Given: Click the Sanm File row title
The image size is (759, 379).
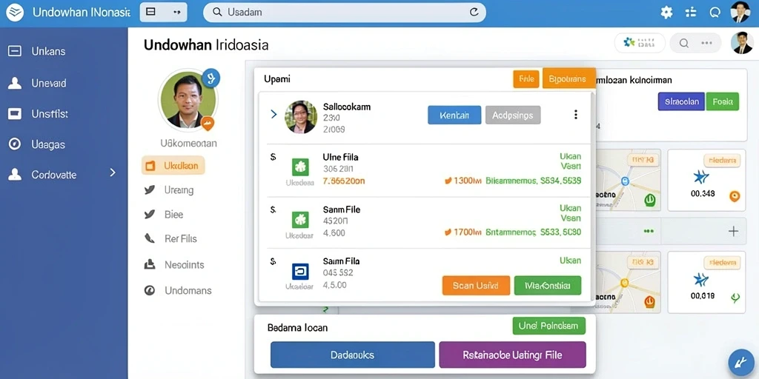Looking at the screenshot, I should coord(341,209).
